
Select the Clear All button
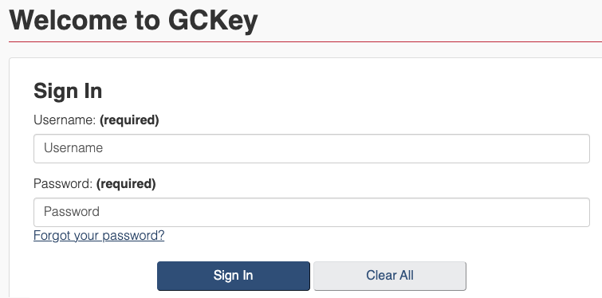(390, 276)
